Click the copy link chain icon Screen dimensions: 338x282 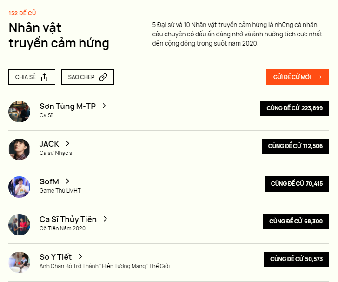[103, 77]
